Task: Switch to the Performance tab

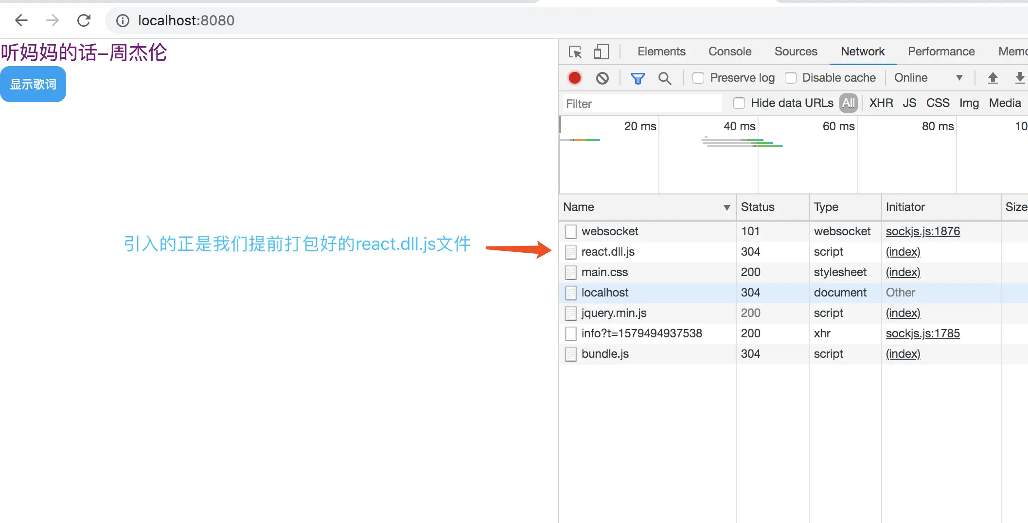Action: pyautogui.click(x=941, y=52)
